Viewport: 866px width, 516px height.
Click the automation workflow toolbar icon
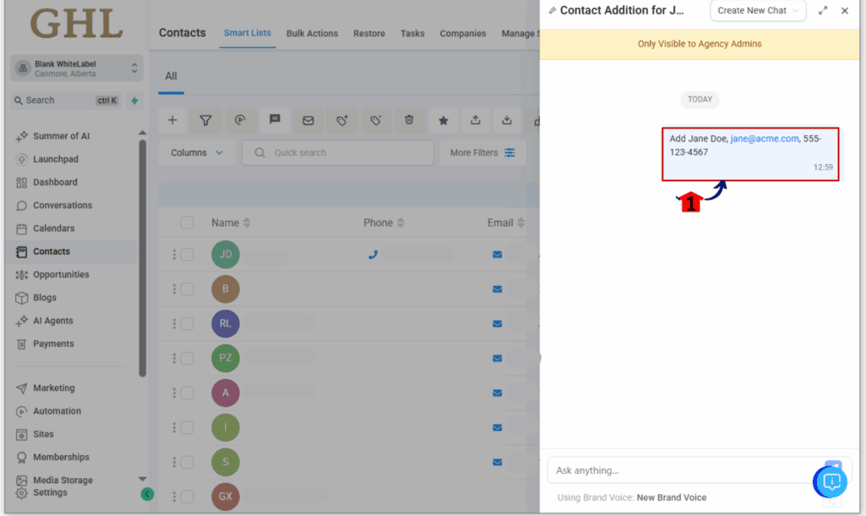point(239,120)
